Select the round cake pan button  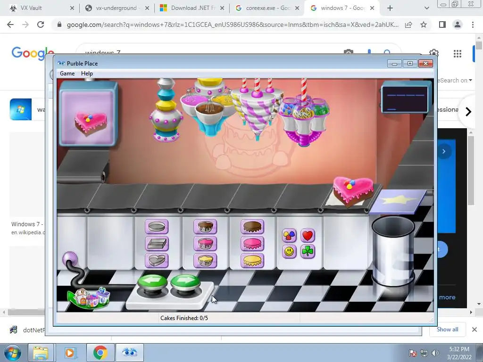(x=157, y=227)
